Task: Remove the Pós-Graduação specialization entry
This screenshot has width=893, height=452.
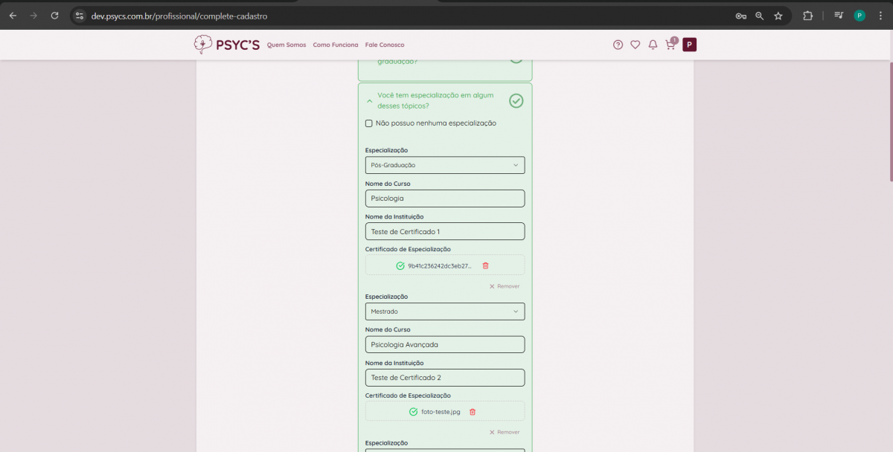Action: (x=505, y=286)
